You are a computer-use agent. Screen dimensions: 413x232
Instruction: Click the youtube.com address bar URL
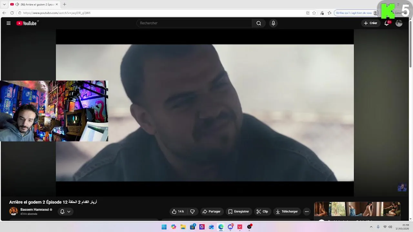point(57,13)
